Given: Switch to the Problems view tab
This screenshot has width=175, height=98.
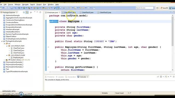Looking at the screenshot, I should (50, 77).
